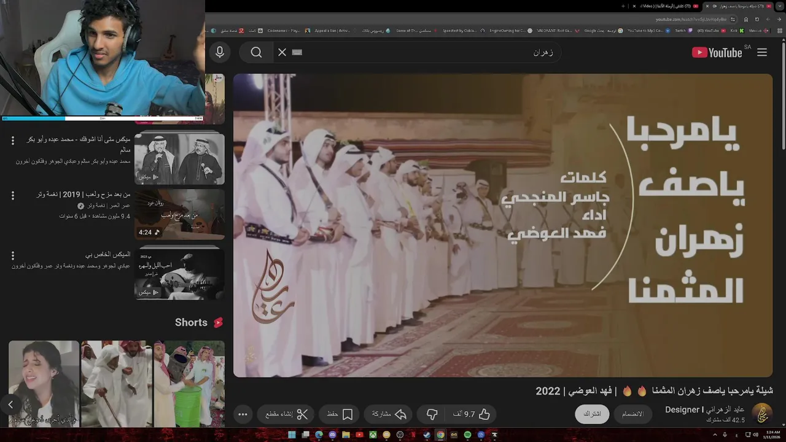Screen dimensions: 786x442
Task: Reload the page with the browser refresh icon
Action: [757, 19]
